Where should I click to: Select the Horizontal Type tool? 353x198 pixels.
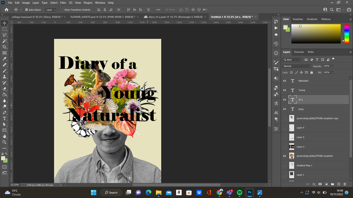(4, 118)
